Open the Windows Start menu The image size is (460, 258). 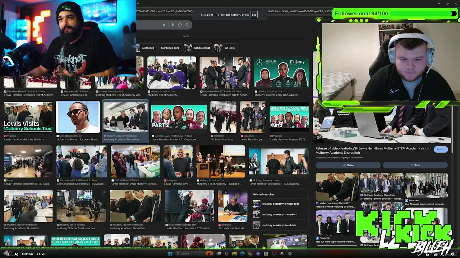tap(170, 254)
